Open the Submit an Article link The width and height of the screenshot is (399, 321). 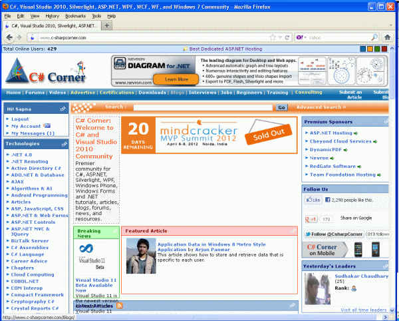tap(350, 95)
